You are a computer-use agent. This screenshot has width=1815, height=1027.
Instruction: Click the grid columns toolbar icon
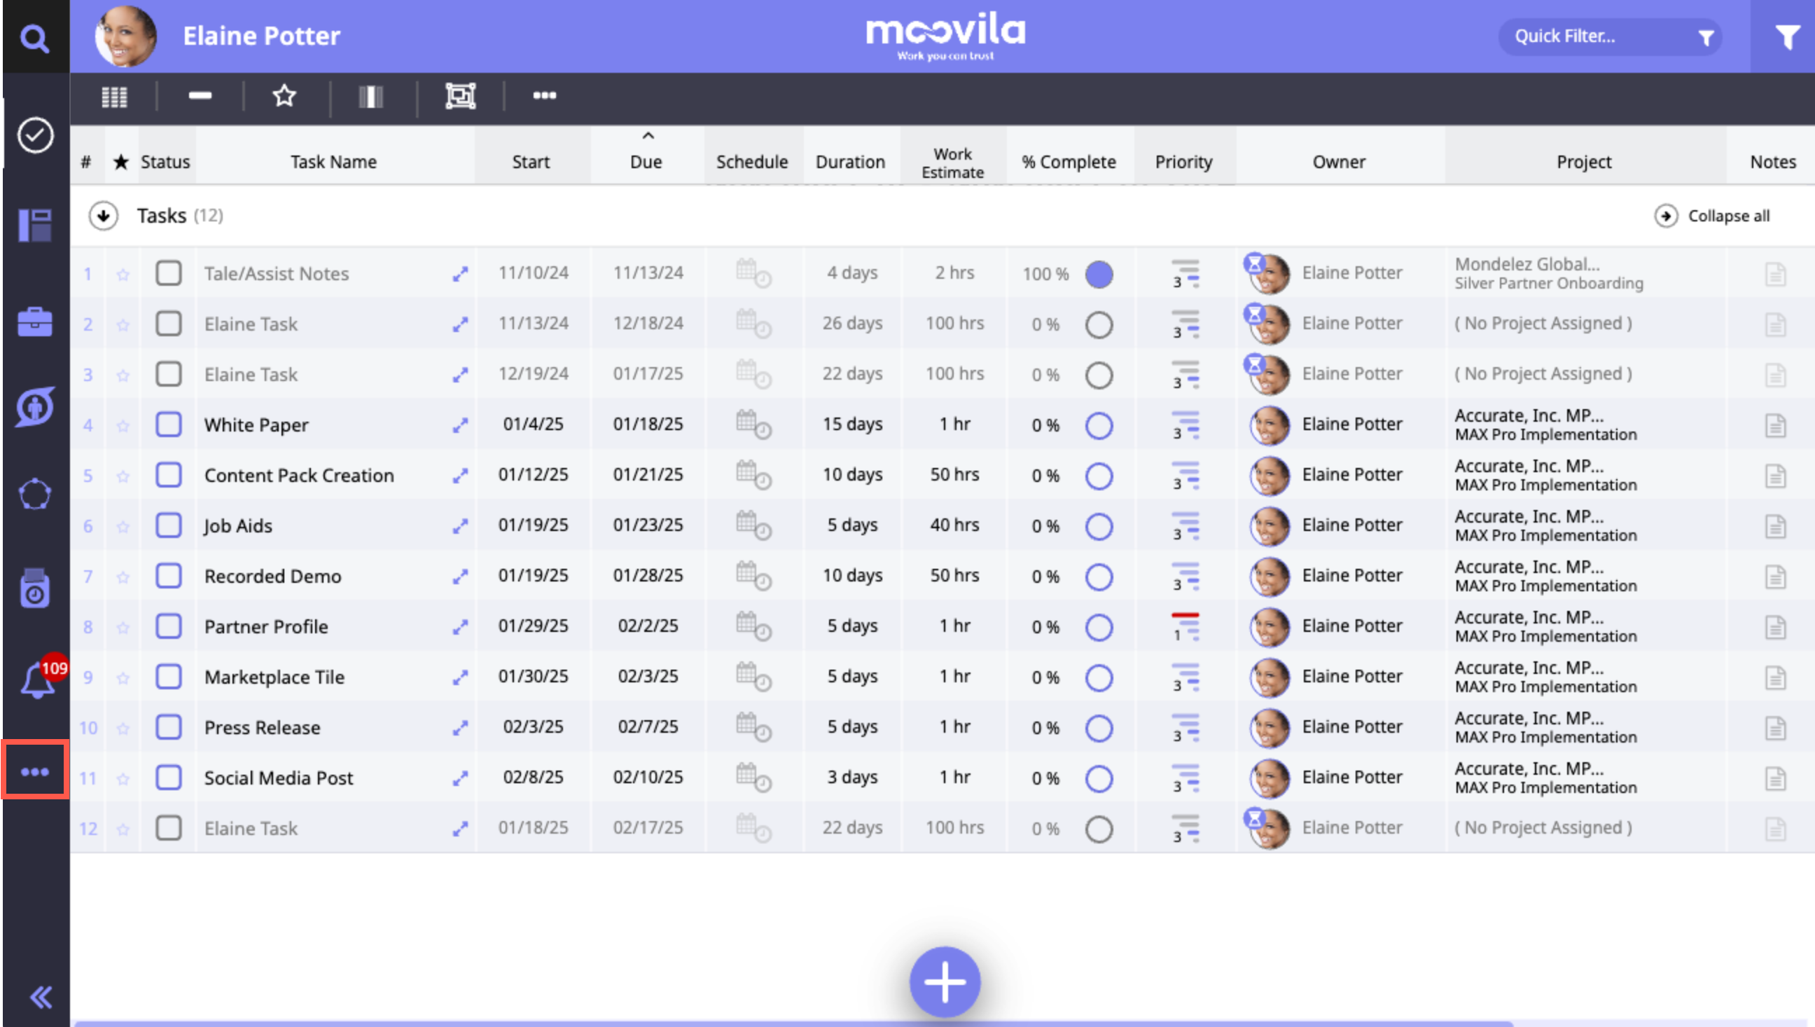click(x=114, y=97)
